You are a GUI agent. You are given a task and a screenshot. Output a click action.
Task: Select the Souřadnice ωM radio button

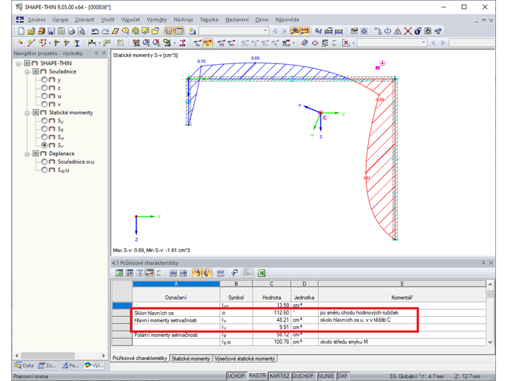point(44,162)
